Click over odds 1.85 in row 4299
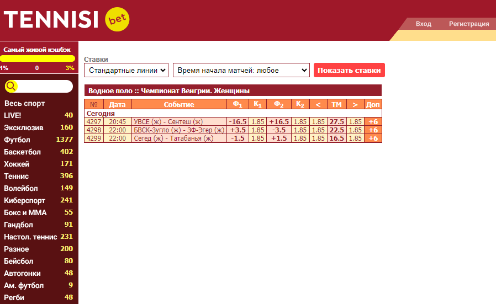496x304 pixels. [x=355, y=138]
